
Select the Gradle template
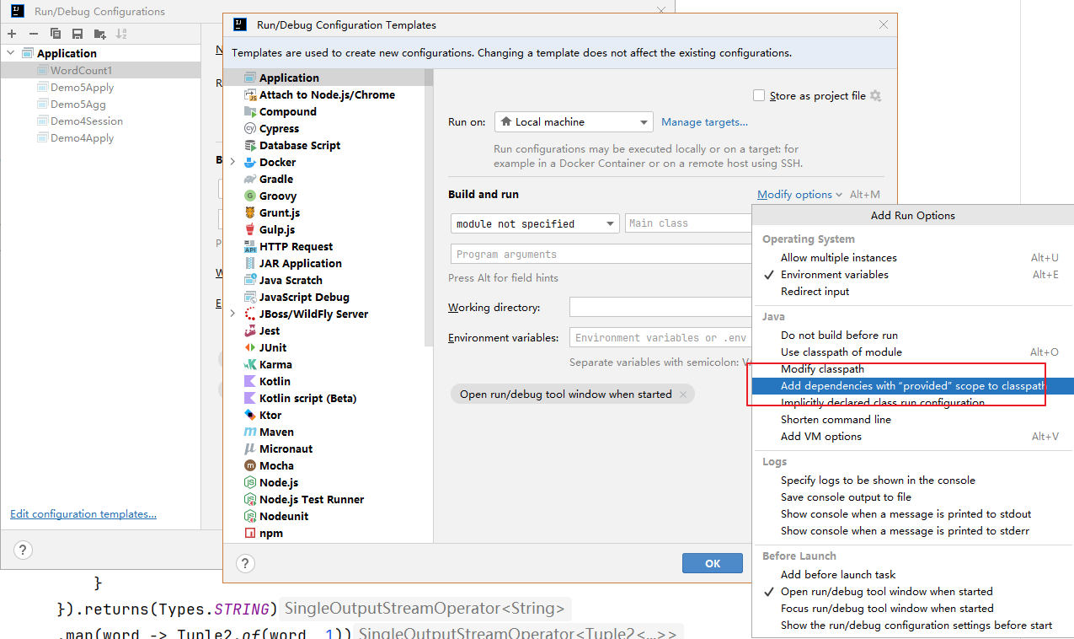(276, 179)
